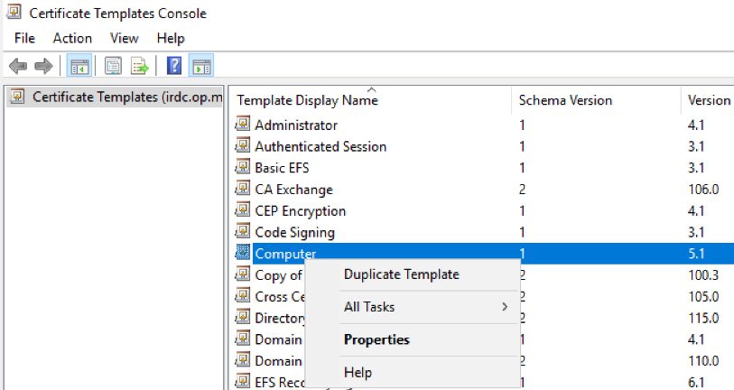734x390 pixels.
Task: Toggle the Show/Hide Console Tree icon
Action: [79, 66]
